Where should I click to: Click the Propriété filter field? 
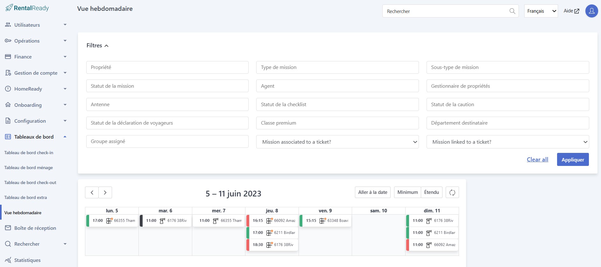[167, 67]
